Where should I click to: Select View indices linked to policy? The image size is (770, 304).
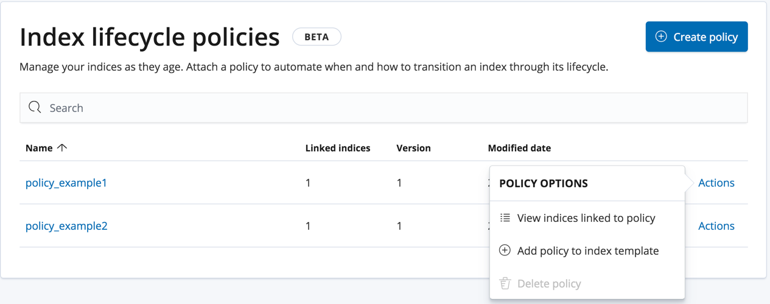click(x=586, y=218)
